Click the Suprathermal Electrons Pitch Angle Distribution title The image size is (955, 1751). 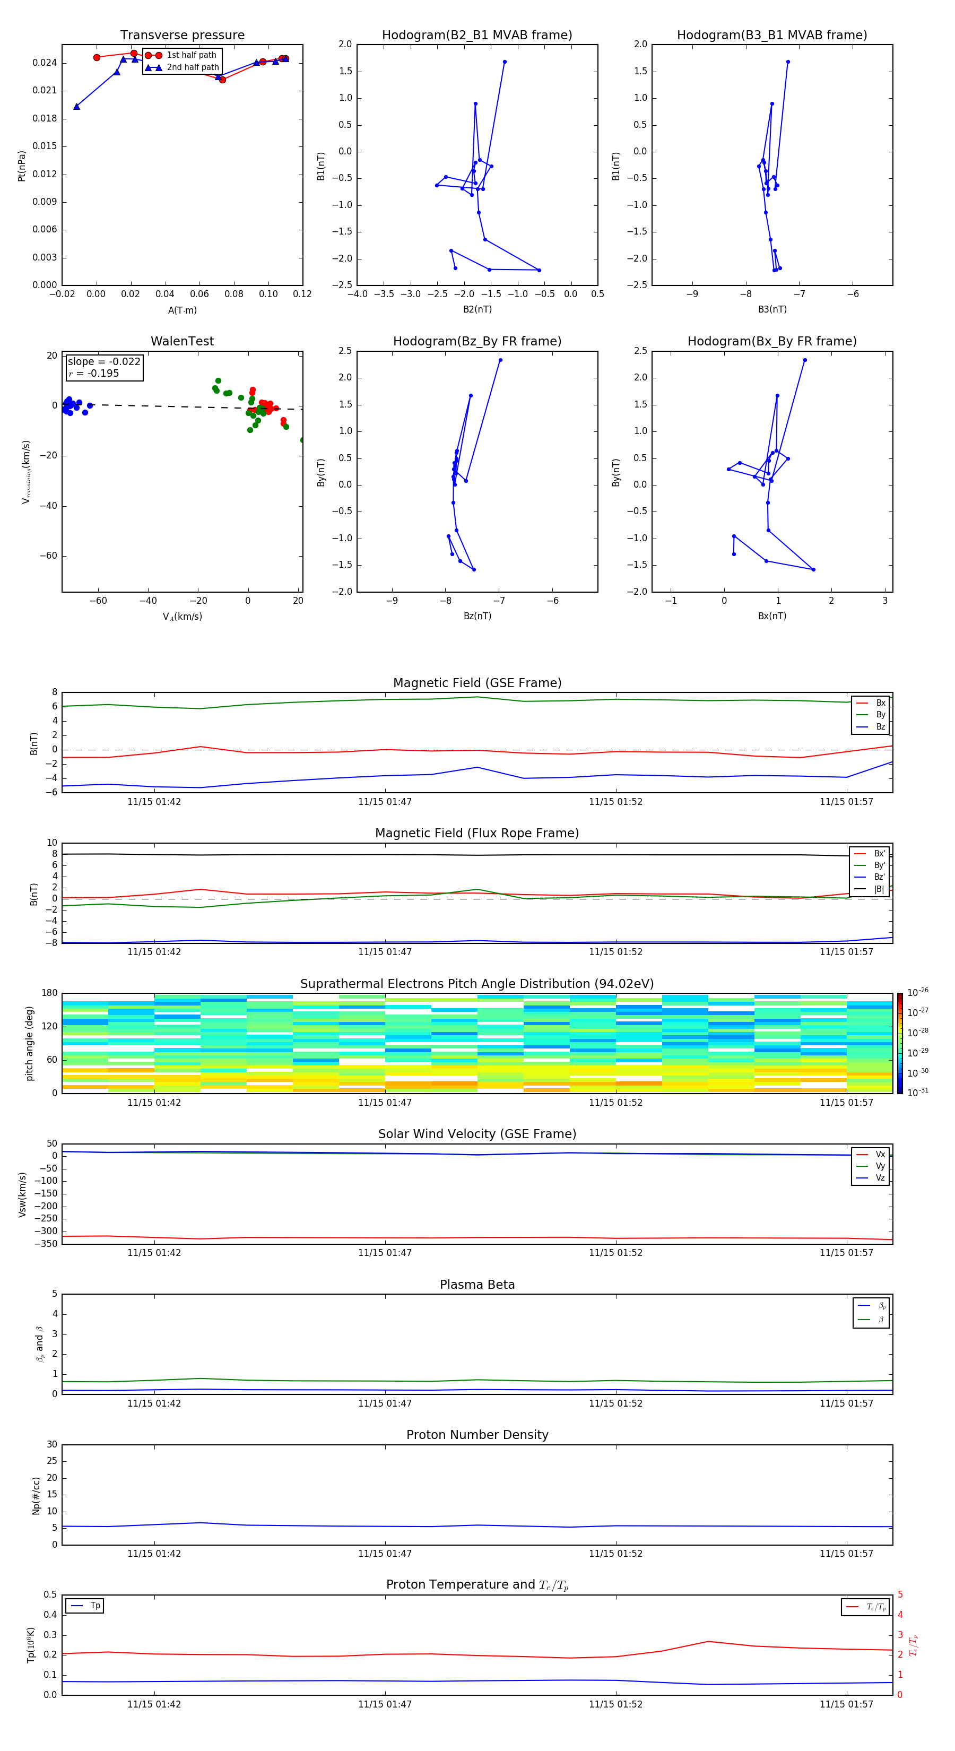[477, 984]
